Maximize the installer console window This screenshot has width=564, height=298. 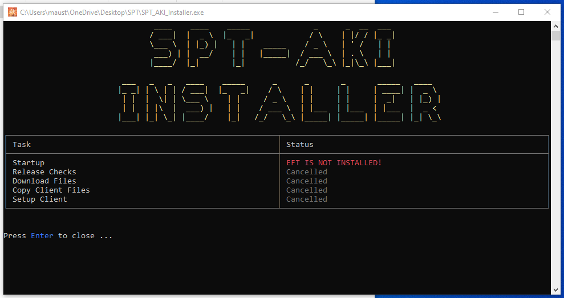point(521,12)
